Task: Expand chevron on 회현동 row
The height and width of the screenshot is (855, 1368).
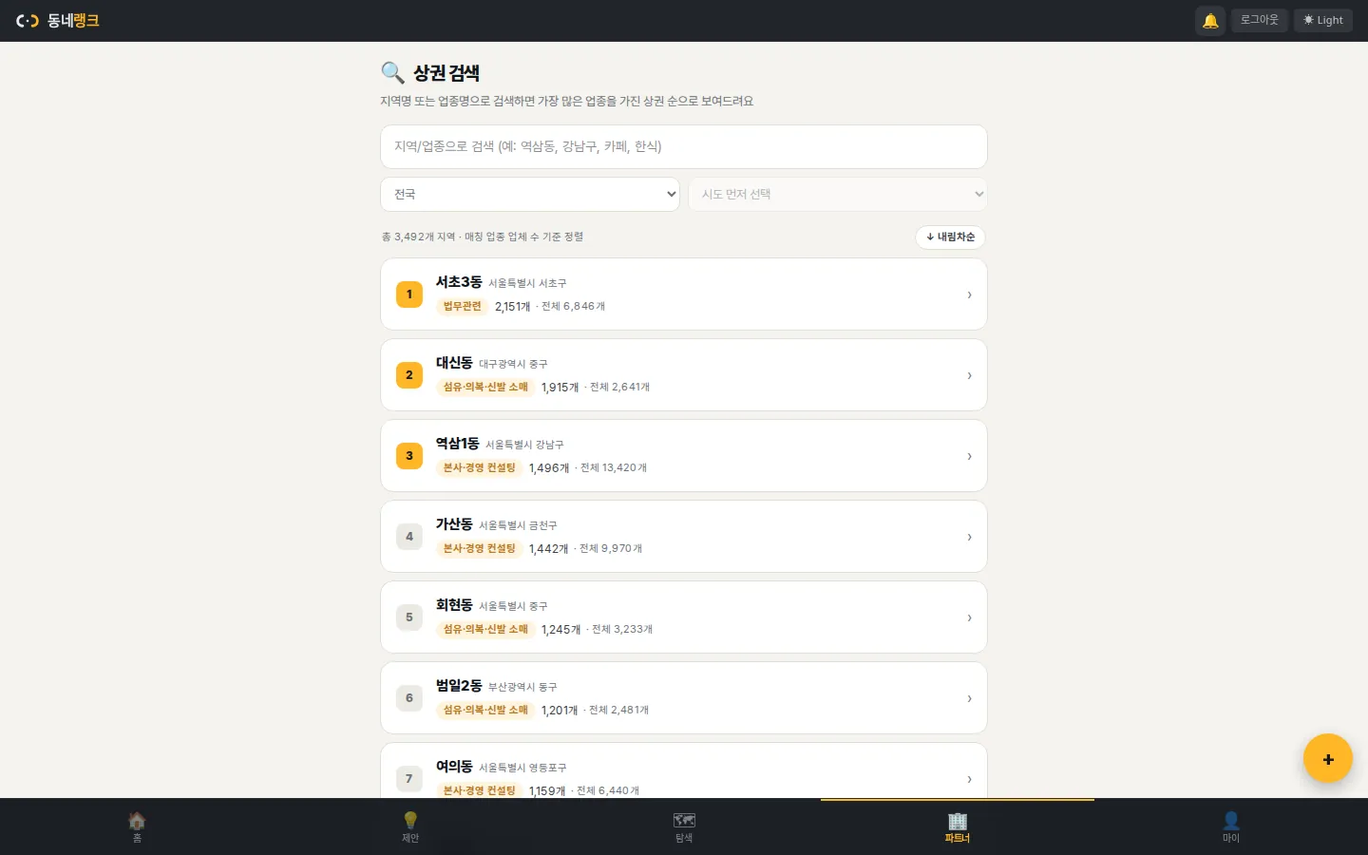Action: click(x=969, y=617)
